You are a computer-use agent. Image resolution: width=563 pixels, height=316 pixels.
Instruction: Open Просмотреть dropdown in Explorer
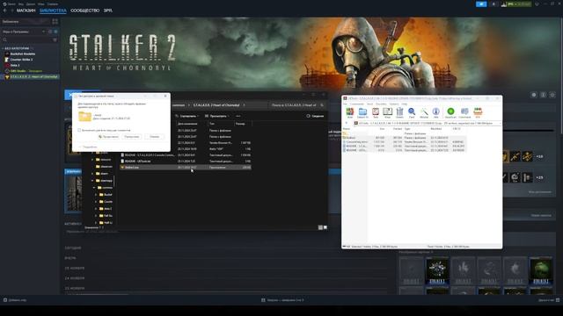click(x=217, y=116)
